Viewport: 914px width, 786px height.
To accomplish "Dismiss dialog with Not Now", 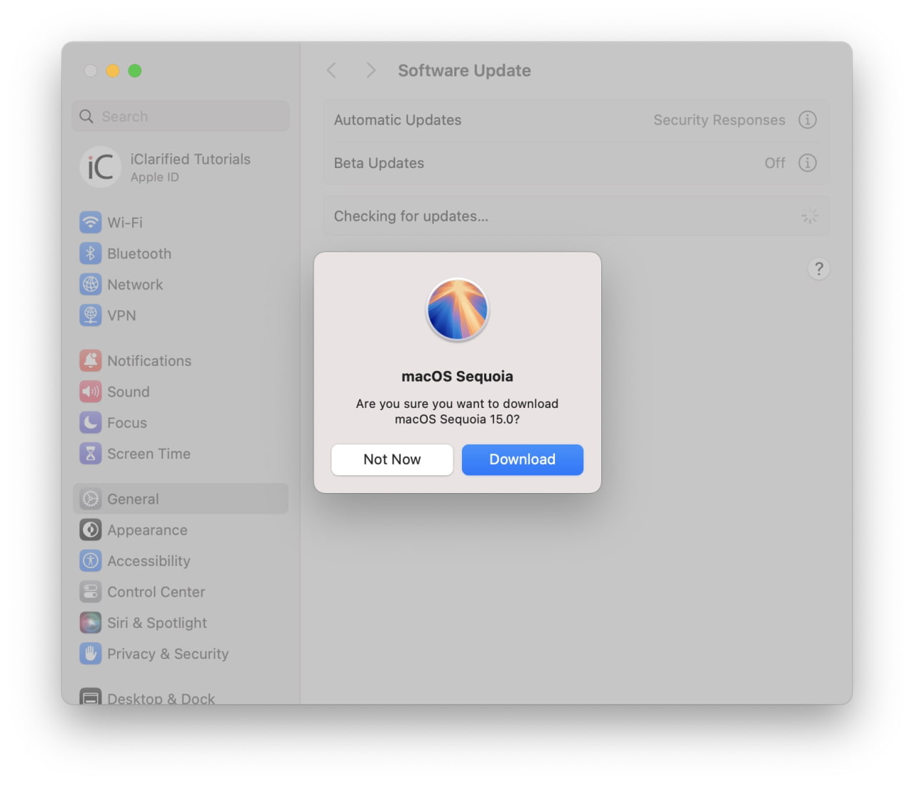I will 391,459.
